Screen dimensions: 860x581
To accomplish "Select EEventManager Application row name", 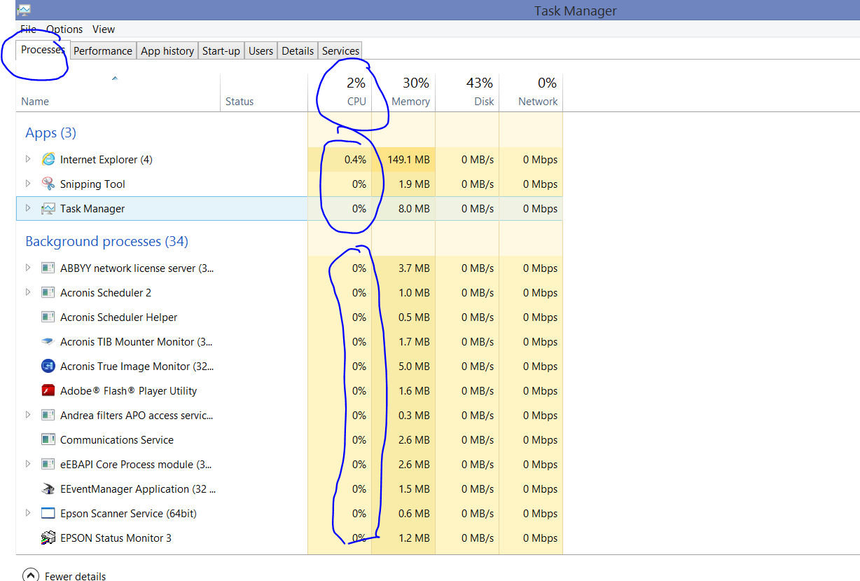I will tap(138, 488).
